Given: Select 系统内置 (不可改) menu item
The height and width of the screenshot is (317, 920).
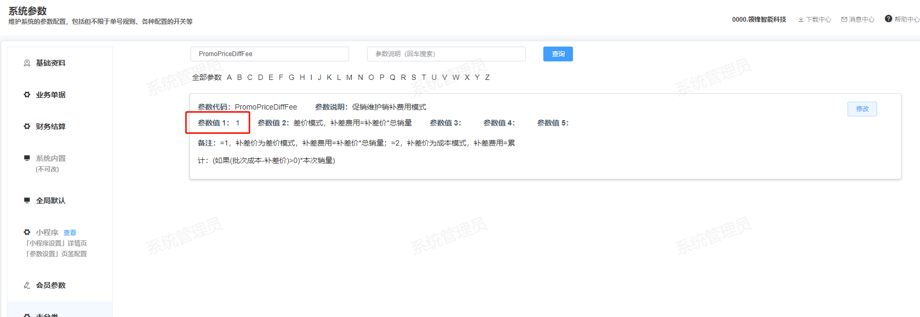Looking at the screenshot, I should [x=51, y=164].
